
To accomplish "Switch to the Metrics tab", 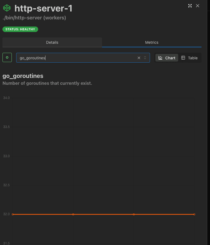I will 152,42.
